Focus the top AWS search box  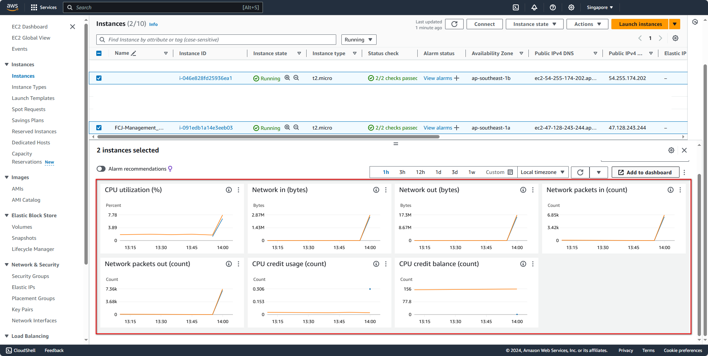point(163,7)
